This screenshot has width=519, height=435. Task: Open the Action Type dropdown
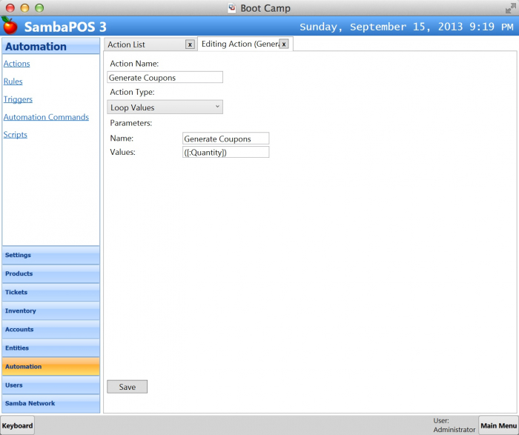pyautogui.click(x=165, y=107)
